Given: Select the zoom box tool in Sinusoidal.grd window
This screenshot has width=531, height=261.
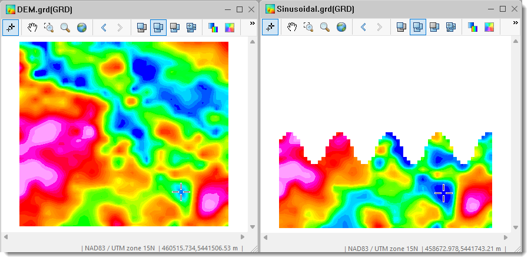Looking at the screenshot, I should (308, 28).
